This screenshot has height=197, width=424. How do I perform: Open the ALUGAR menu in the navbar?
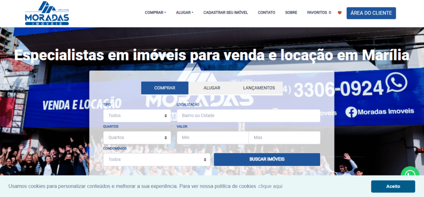[184, 12]
